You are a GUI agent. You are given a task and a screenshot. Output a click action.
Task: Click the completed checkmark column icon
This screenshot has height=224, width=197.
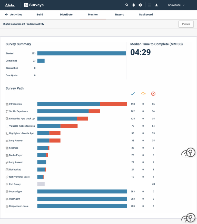[x=133, y=94]
